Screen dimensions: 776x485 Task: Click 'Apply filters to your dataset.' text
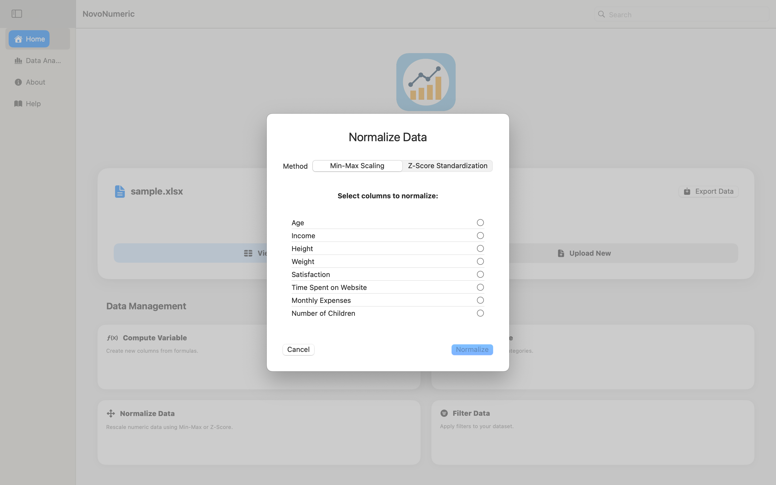[476, 426]
